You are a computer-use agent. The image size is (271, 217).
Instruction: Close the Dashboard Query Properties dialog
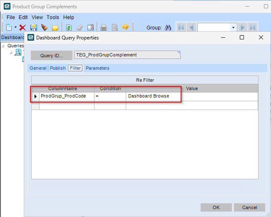coord(261,37)
